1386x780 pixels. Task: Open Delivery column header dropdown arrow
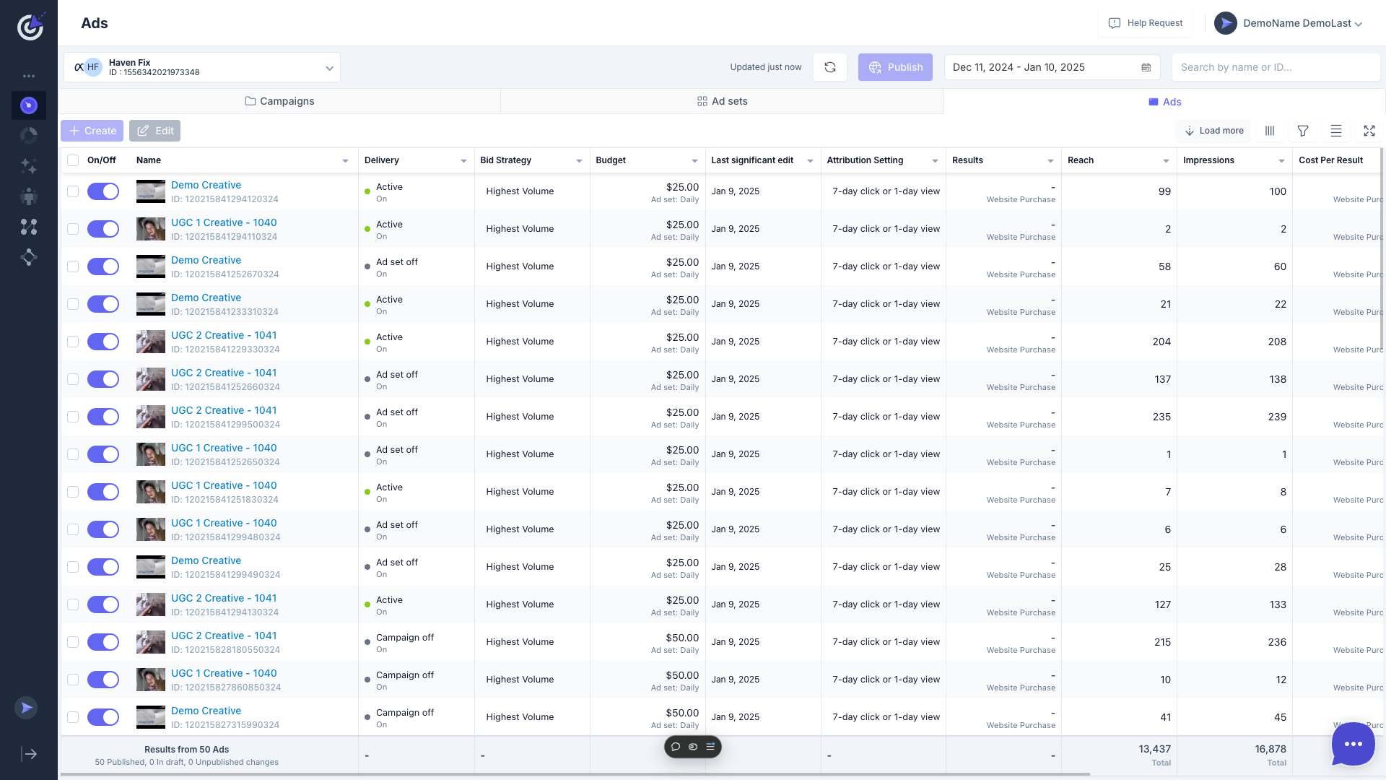pos(463,160)
